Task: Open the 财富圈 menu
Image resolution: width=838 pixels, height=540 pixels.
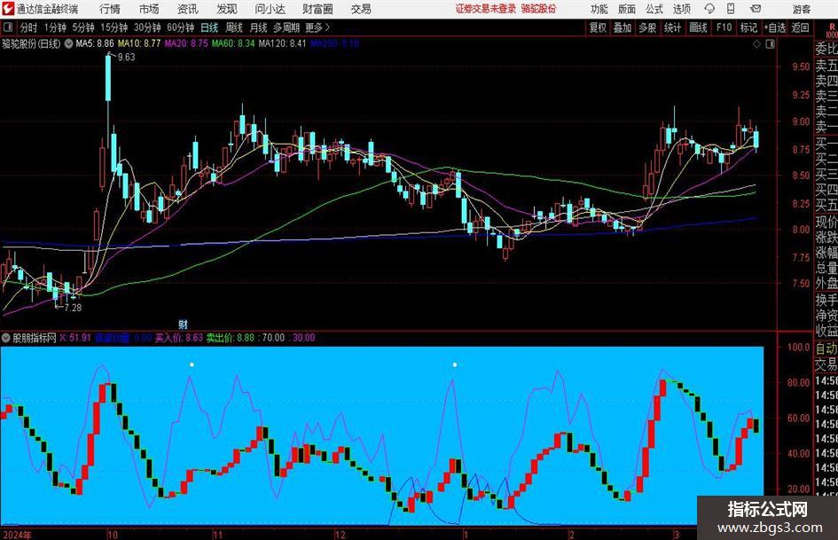Action: [317, 9]
